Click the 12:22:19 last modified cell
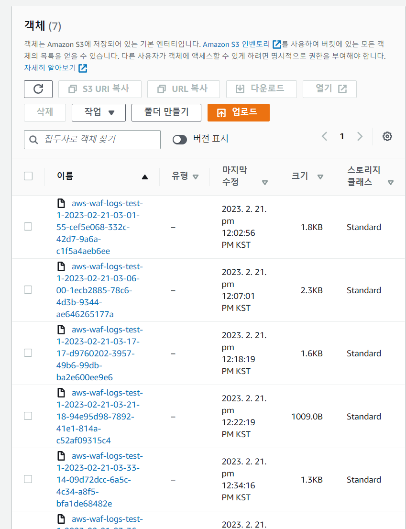Image resolution: width=406 pixels, height=529 pixels. pyautogui.click(x=244, y=416)
